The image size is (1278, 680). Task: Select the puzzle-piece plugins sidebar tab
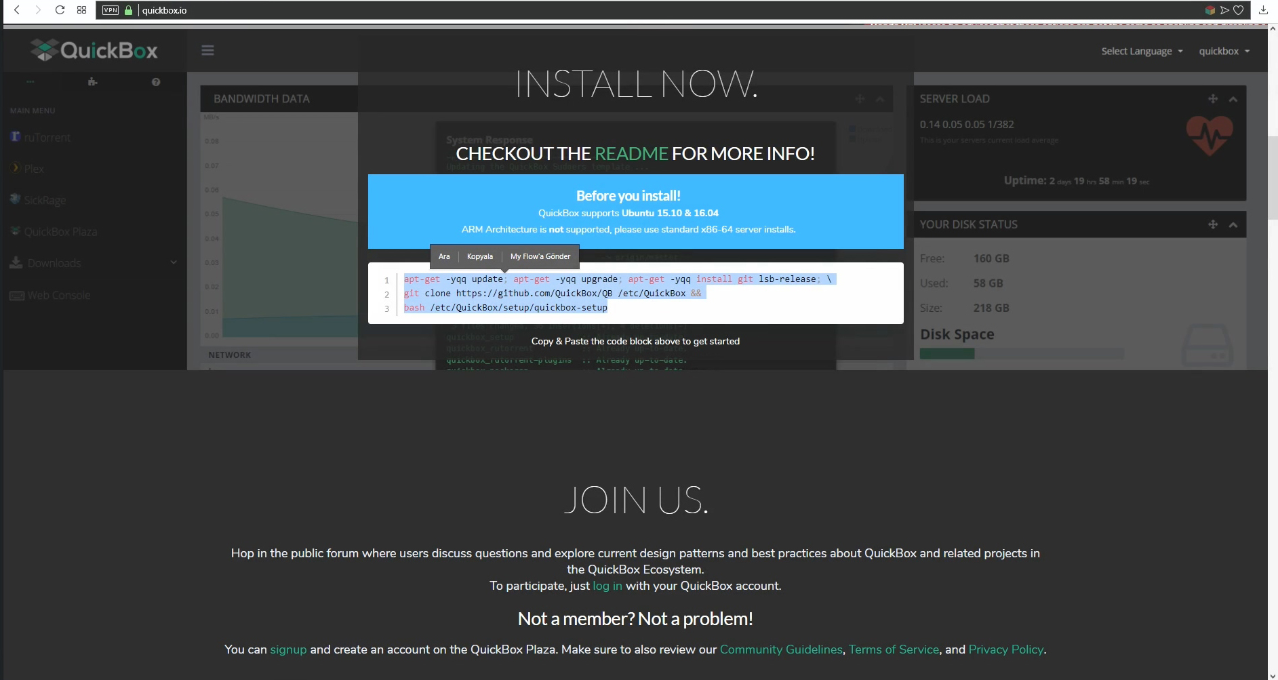(93, 81)
